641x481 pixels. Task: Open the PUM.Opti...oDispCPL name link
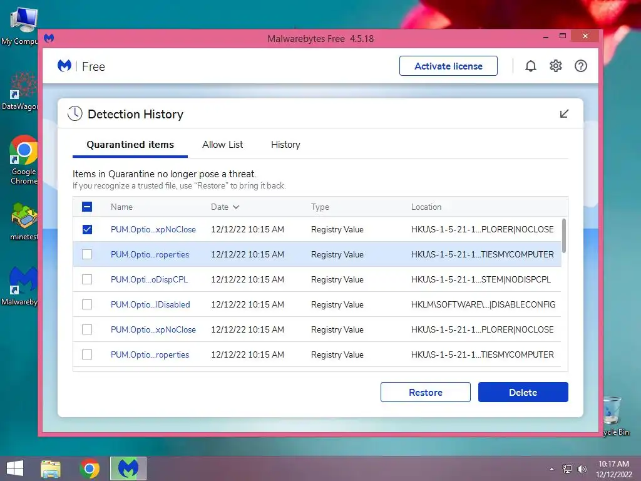(149, 279)
